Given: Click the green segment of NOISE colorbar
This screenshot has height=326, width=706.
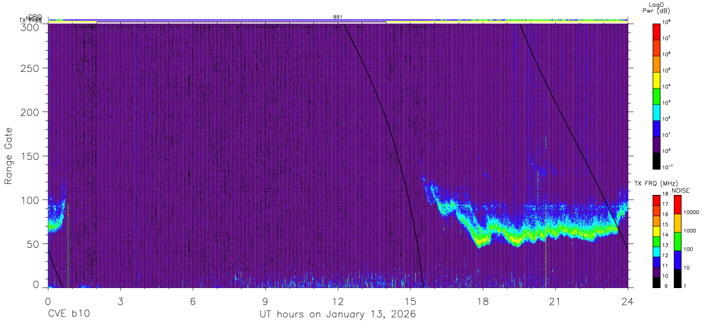Looking at the screenshot, I should click(678, 241).
